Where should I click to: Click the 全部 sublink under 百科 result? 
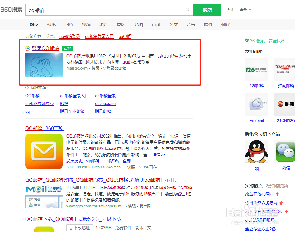click(127, 161)
